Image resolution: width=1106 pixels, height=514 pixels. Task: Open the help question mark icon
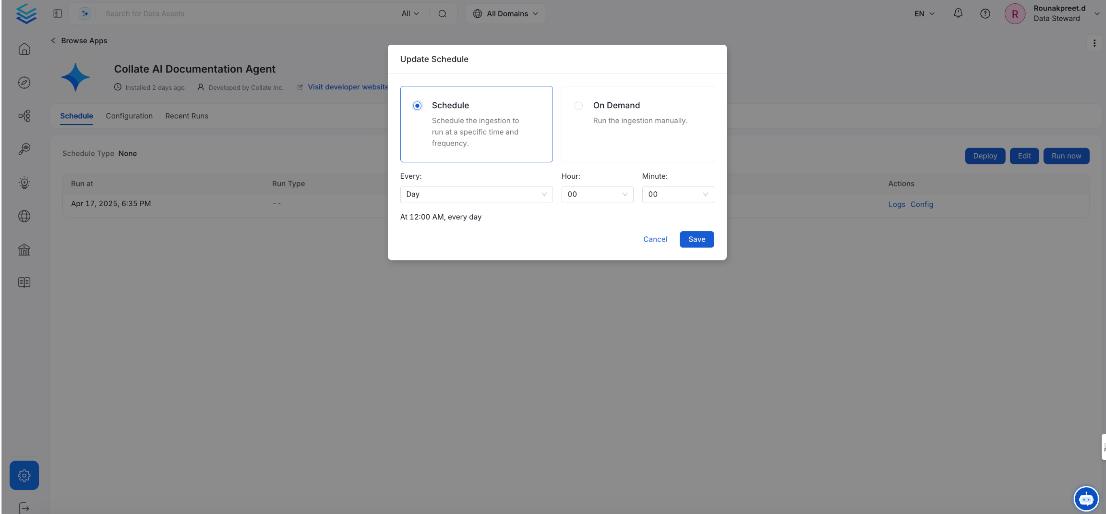[985, 13]
